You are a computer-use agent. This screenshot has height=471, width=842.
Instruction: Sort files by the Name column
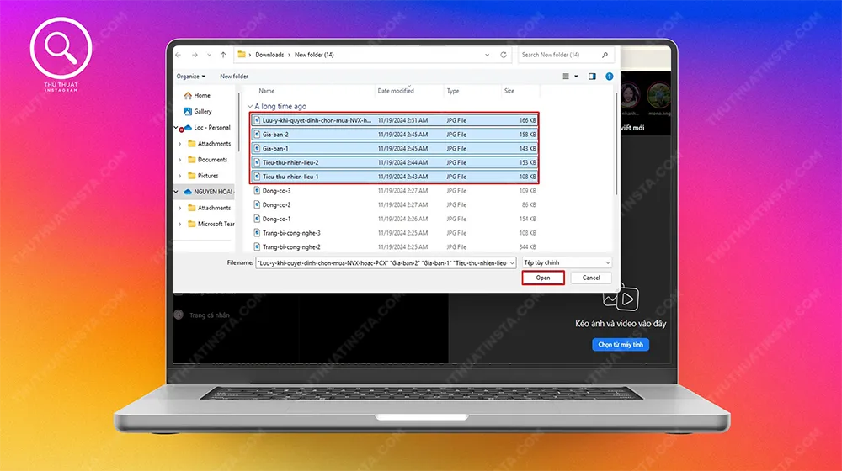click(x=266, y=91)
